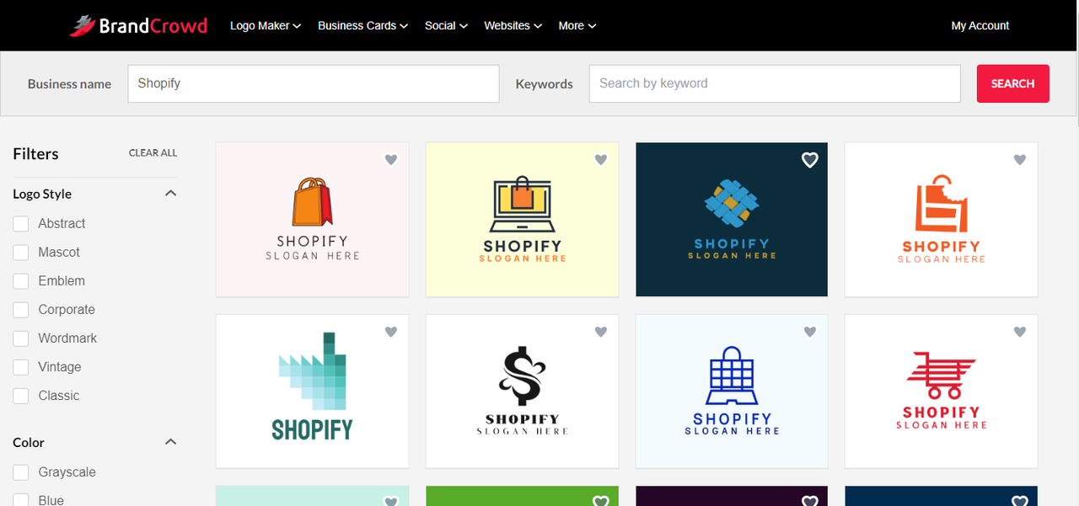The height and width of the screenshot is (506, 1079).
Task: Click the Business name label
Action: point(69,84)
